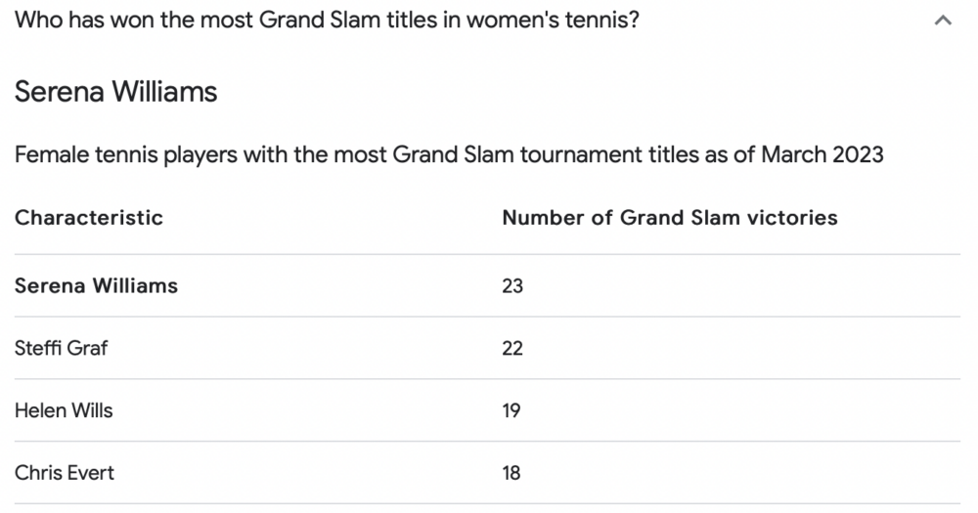Viewport: 978px width, 513px height.
Task: Click 'March 2023' in the table caption
Action: (822, 154)
